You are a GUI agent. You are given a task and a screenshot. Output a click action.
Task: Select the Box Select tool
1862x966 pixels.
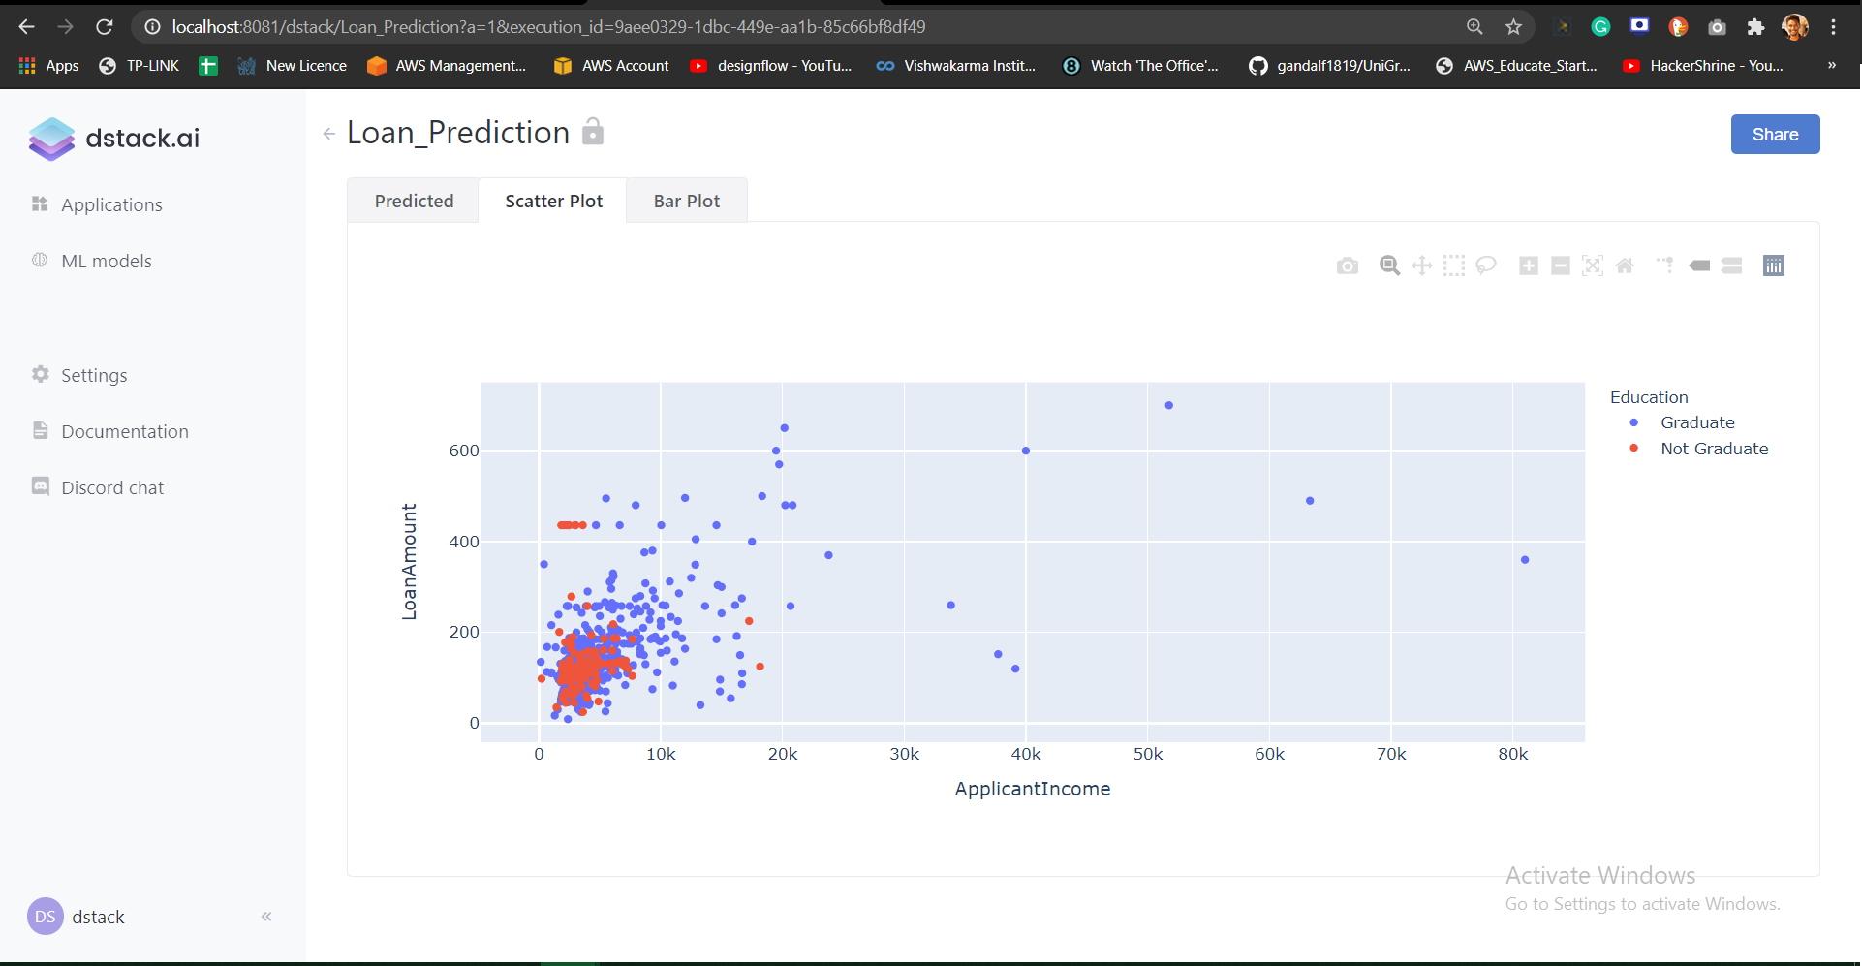point(1454,265)
